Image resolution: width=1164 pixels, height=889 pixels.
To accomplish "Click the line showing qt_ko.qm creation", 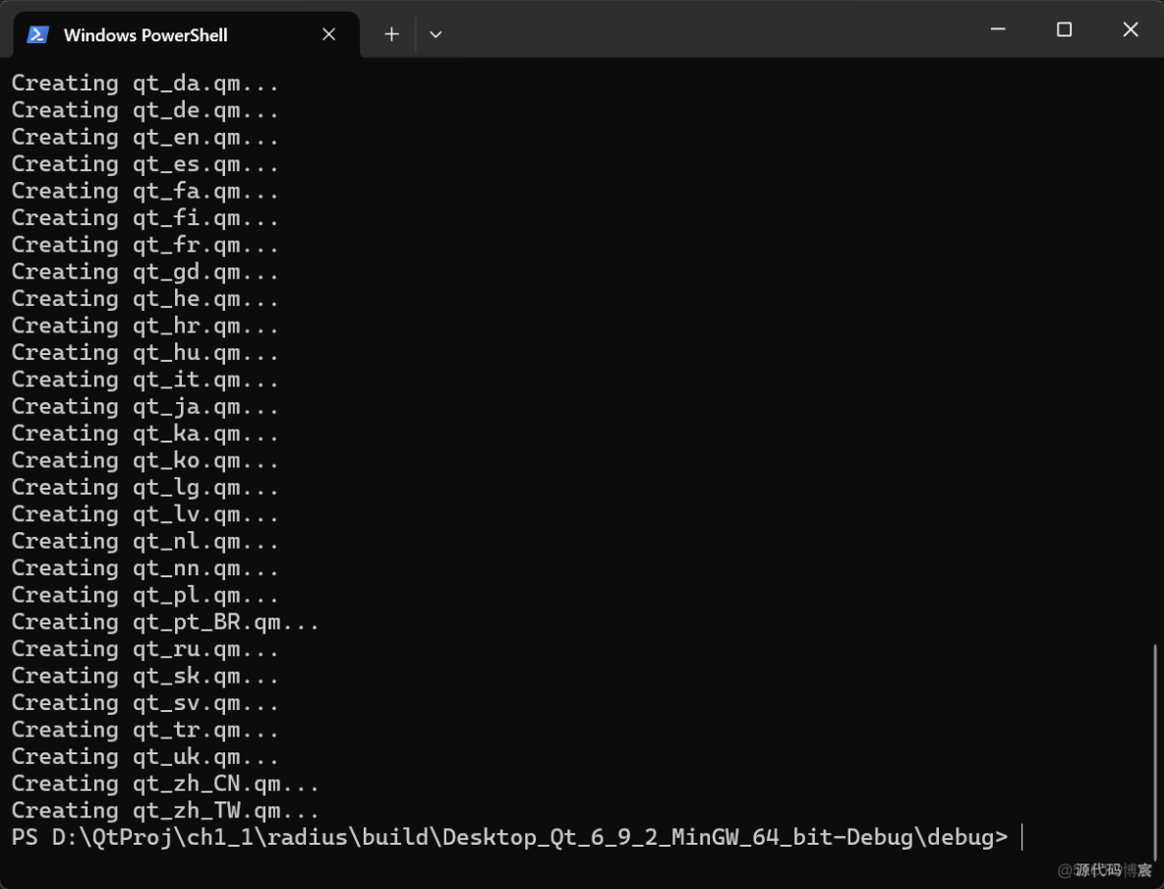I will [144, 460].
